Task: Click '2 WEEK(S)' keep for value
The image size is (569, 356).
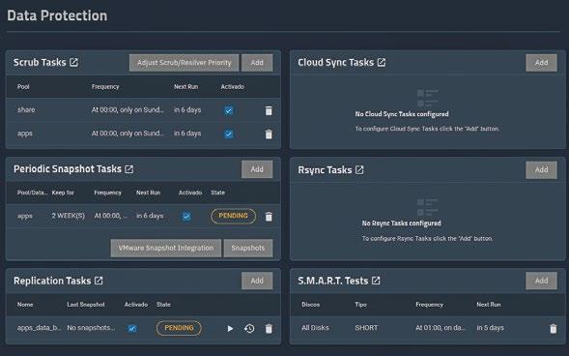Action: click(69, 216)
